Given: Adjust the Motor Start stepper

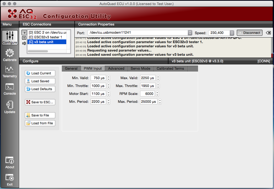Looking at the screenshot, I should coord(108,94).
